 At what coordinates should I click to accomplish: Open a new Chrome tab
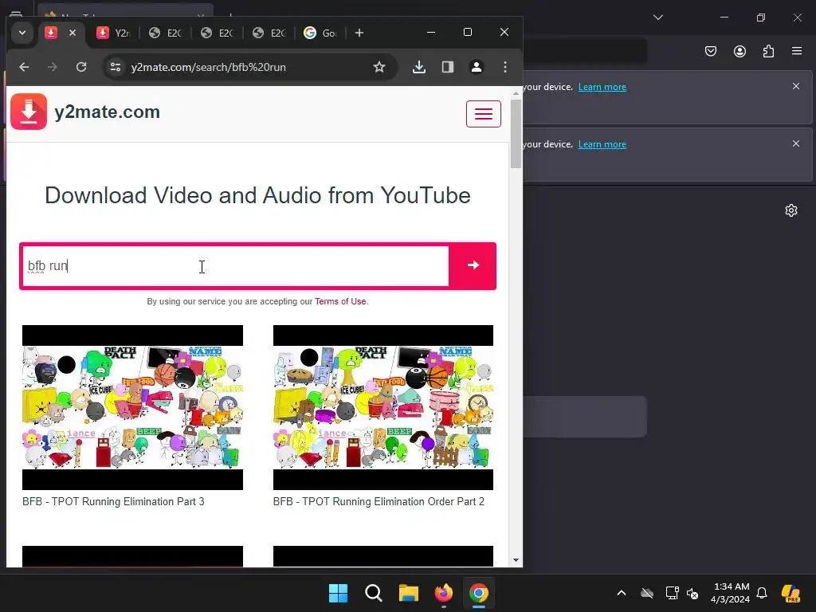coord(359,33)
